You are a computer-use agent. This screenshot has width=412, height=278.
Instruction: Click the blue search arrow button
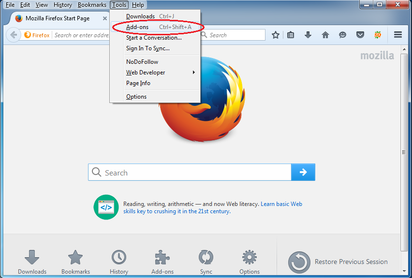(303, 172)
